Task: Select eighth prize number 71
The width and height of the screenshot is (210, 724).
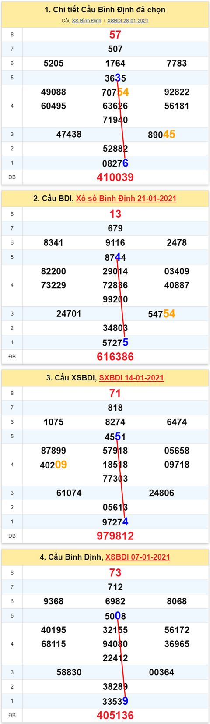Action: point(115,393)
